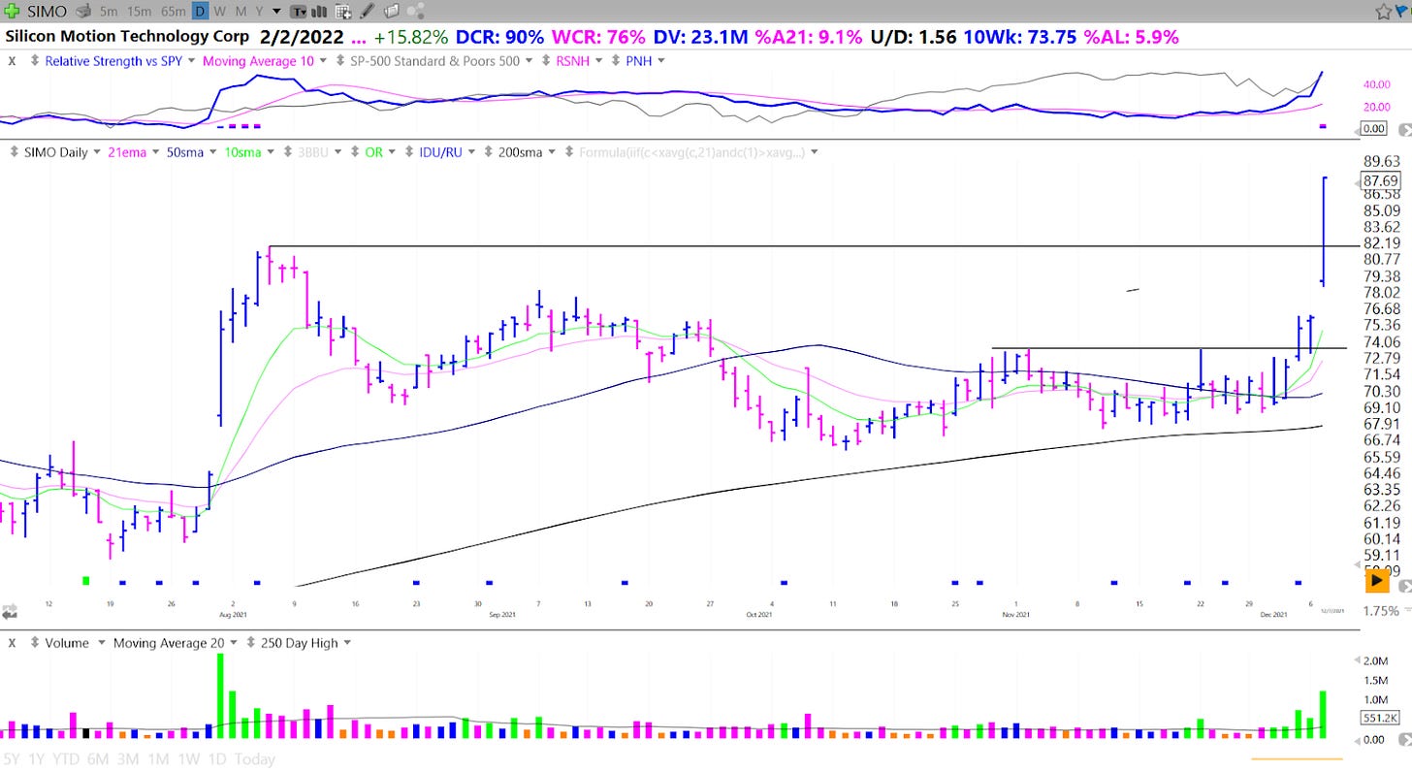Screen dimensions: 1412x771
Task: Click the move handle beside Volume
Action: (35, 643)
